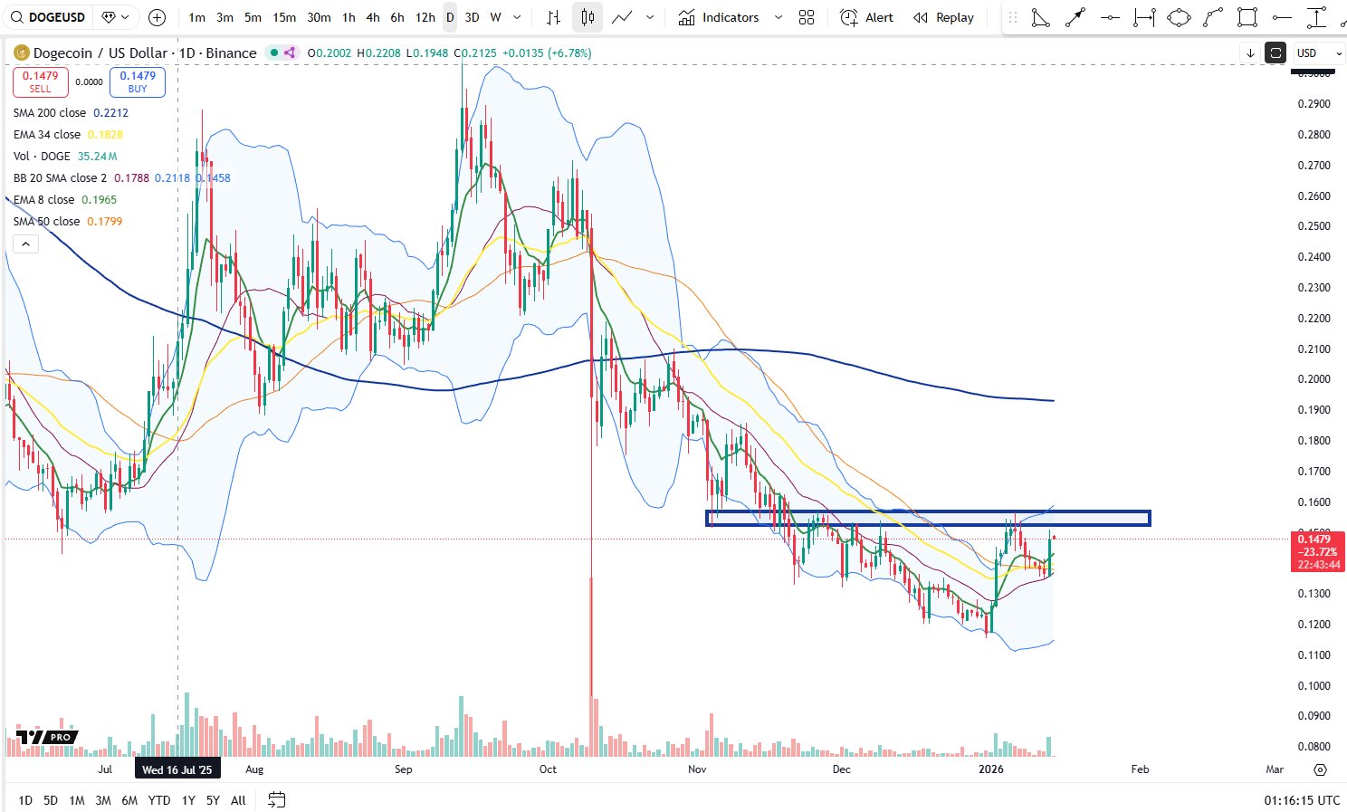
Task: Click the BUY 0.1479 button
Action: coord(138,81)
